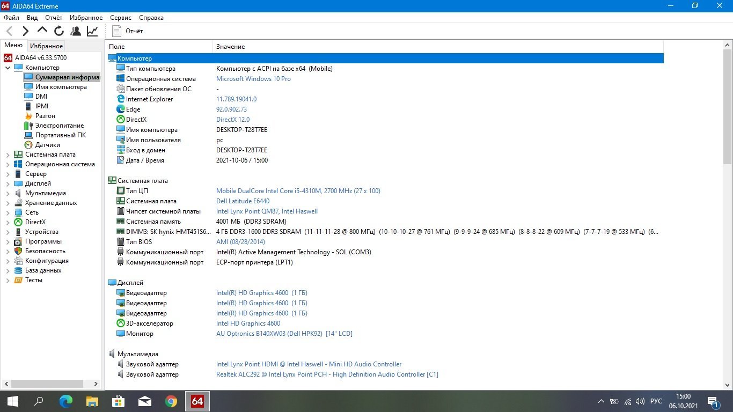Switch to the Меню tab
Screen dimensions: 733x412
click(x=13, y=46)
